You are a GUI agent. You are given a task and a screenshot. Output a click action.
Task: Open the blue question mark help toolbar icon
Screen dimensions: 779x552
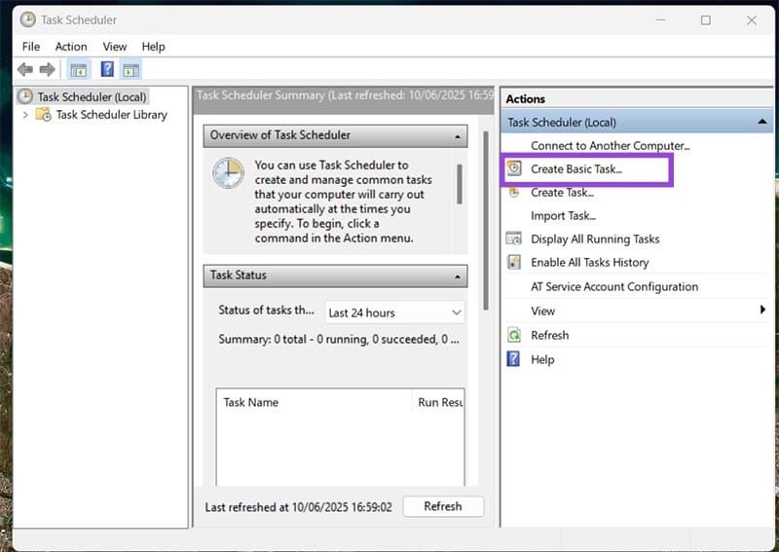[107, 69]
